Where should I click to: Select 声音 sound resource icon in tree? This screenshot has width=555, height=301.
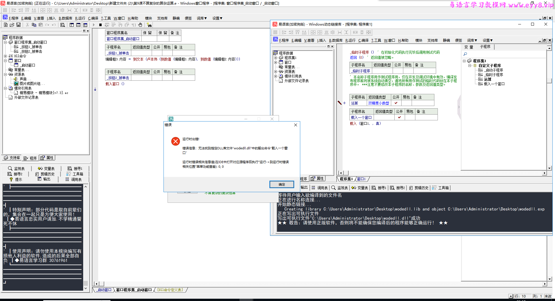point(16,79)
